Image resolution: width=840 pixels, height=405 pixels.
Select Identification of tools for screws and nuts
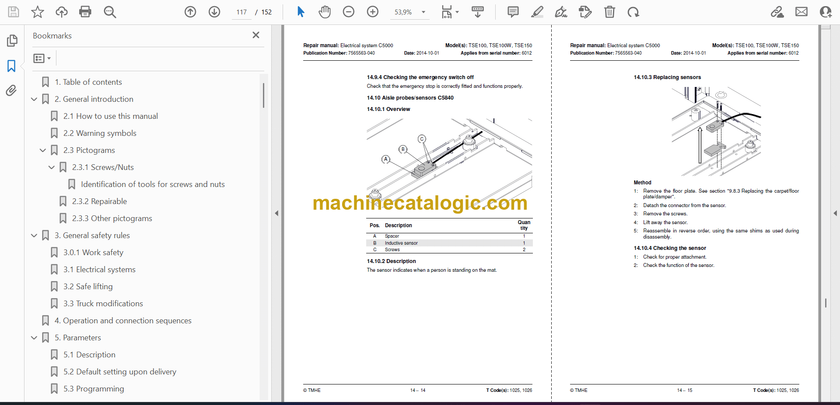(x=153, y=184)
